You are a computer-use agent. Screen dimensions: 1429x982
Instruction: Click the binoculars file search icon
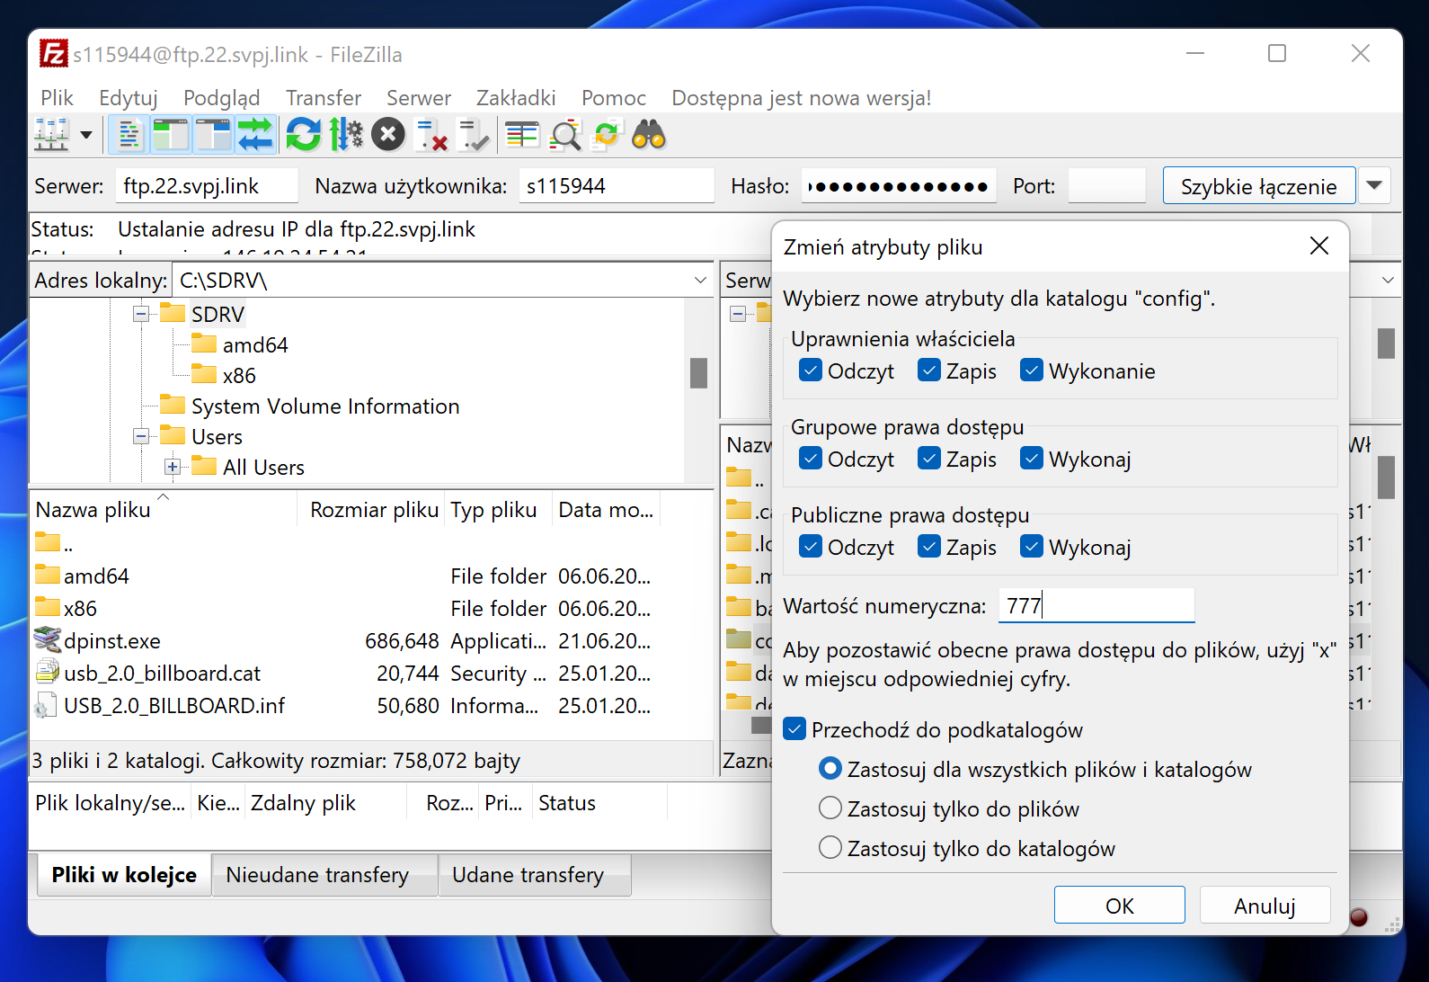(x=649, y=136)
